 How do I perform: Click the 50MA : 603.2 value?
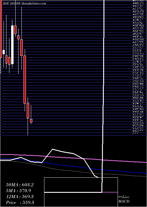[x=20, y=185]
